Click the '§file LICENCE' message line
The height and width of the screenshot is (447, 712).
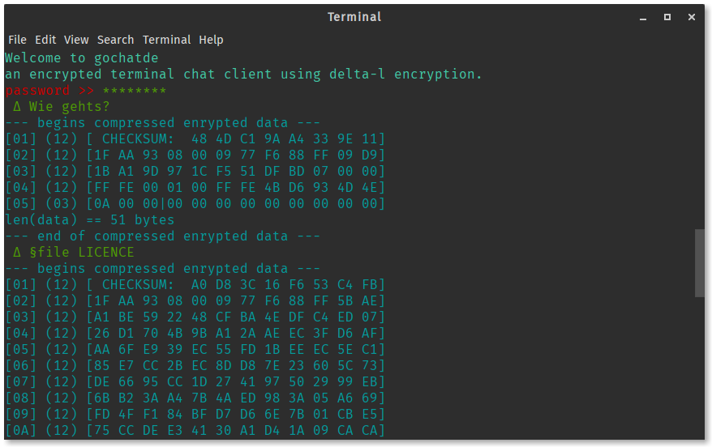tap(74, 252)
